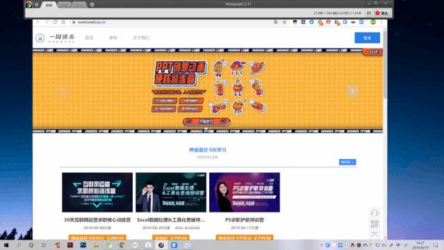Open the 首页 navigation item

(89, 37)
